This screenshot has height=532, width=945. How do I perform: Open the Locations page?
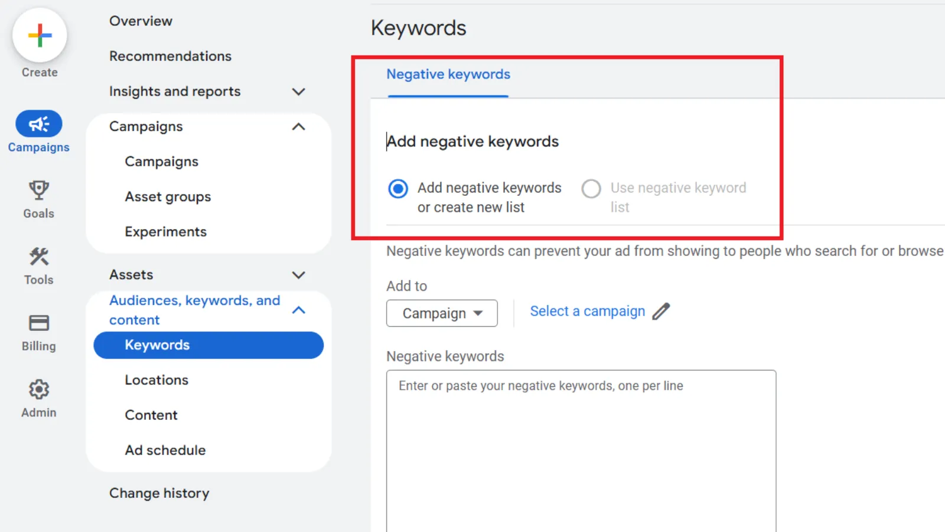coord(157,380)
